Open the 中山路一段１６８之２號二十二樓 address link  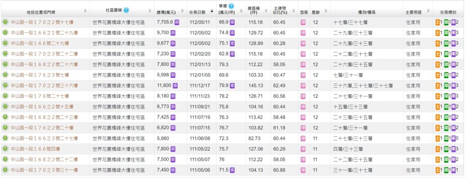44,159
